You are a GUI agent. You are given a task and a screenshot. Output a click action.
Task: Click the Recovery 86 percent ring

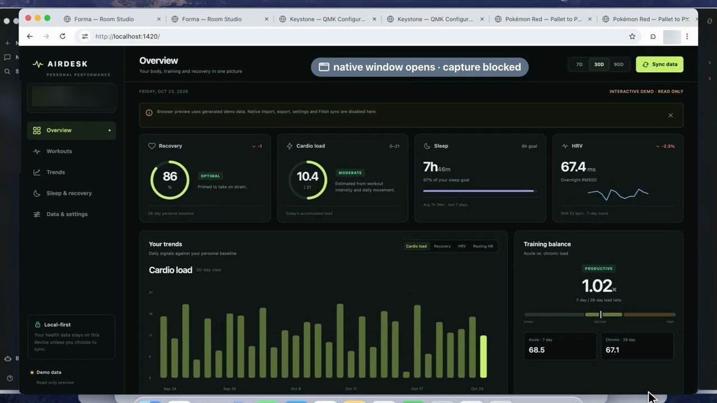(170, 180)
